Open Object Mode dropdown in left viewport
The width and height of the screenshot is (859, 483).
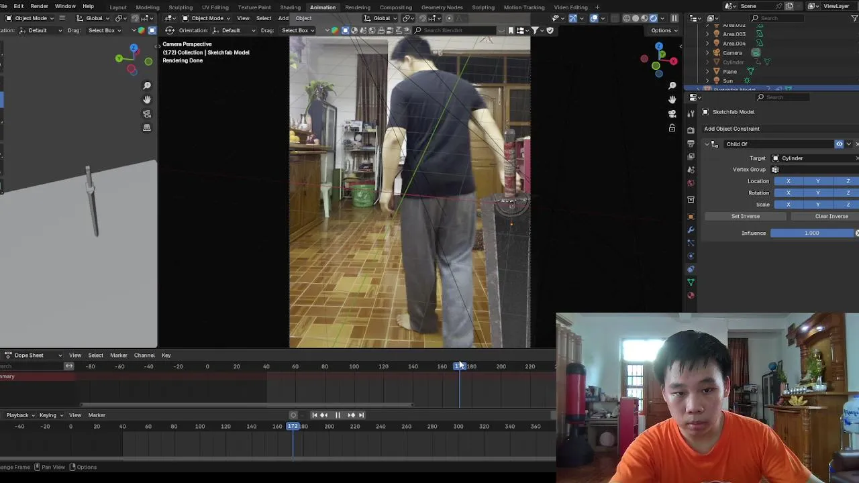tap(30, 18)
